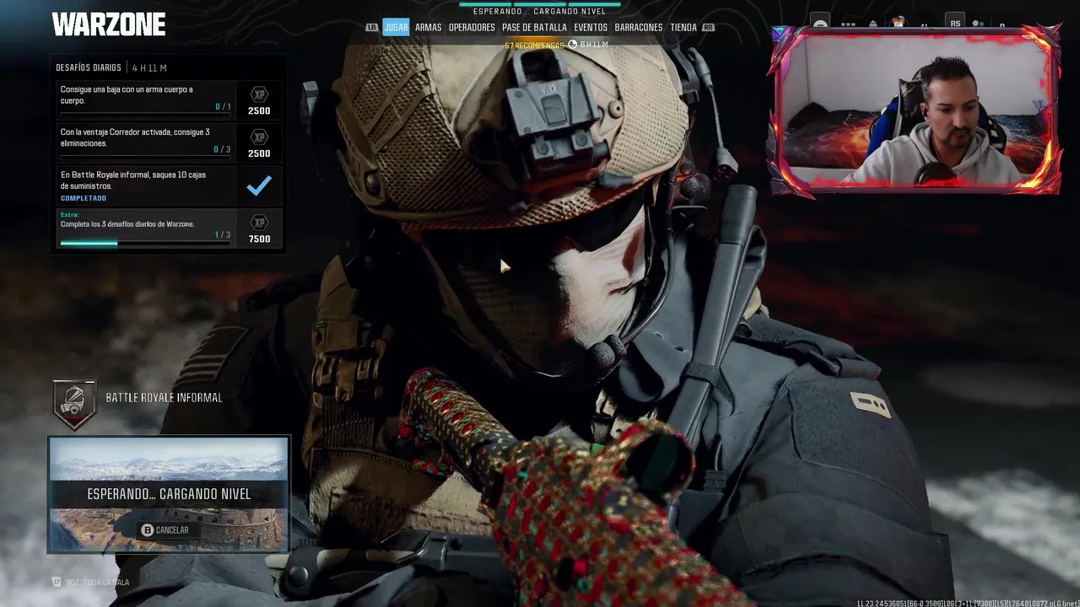Click the 1 / 3 progress counter
The image size is (1080, 607).
pos(223,235)
